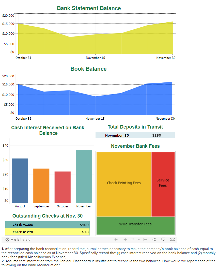Screen dimensions: 219x269
Task: Select the October bar in the interest chart
Action: pos(62,186)
